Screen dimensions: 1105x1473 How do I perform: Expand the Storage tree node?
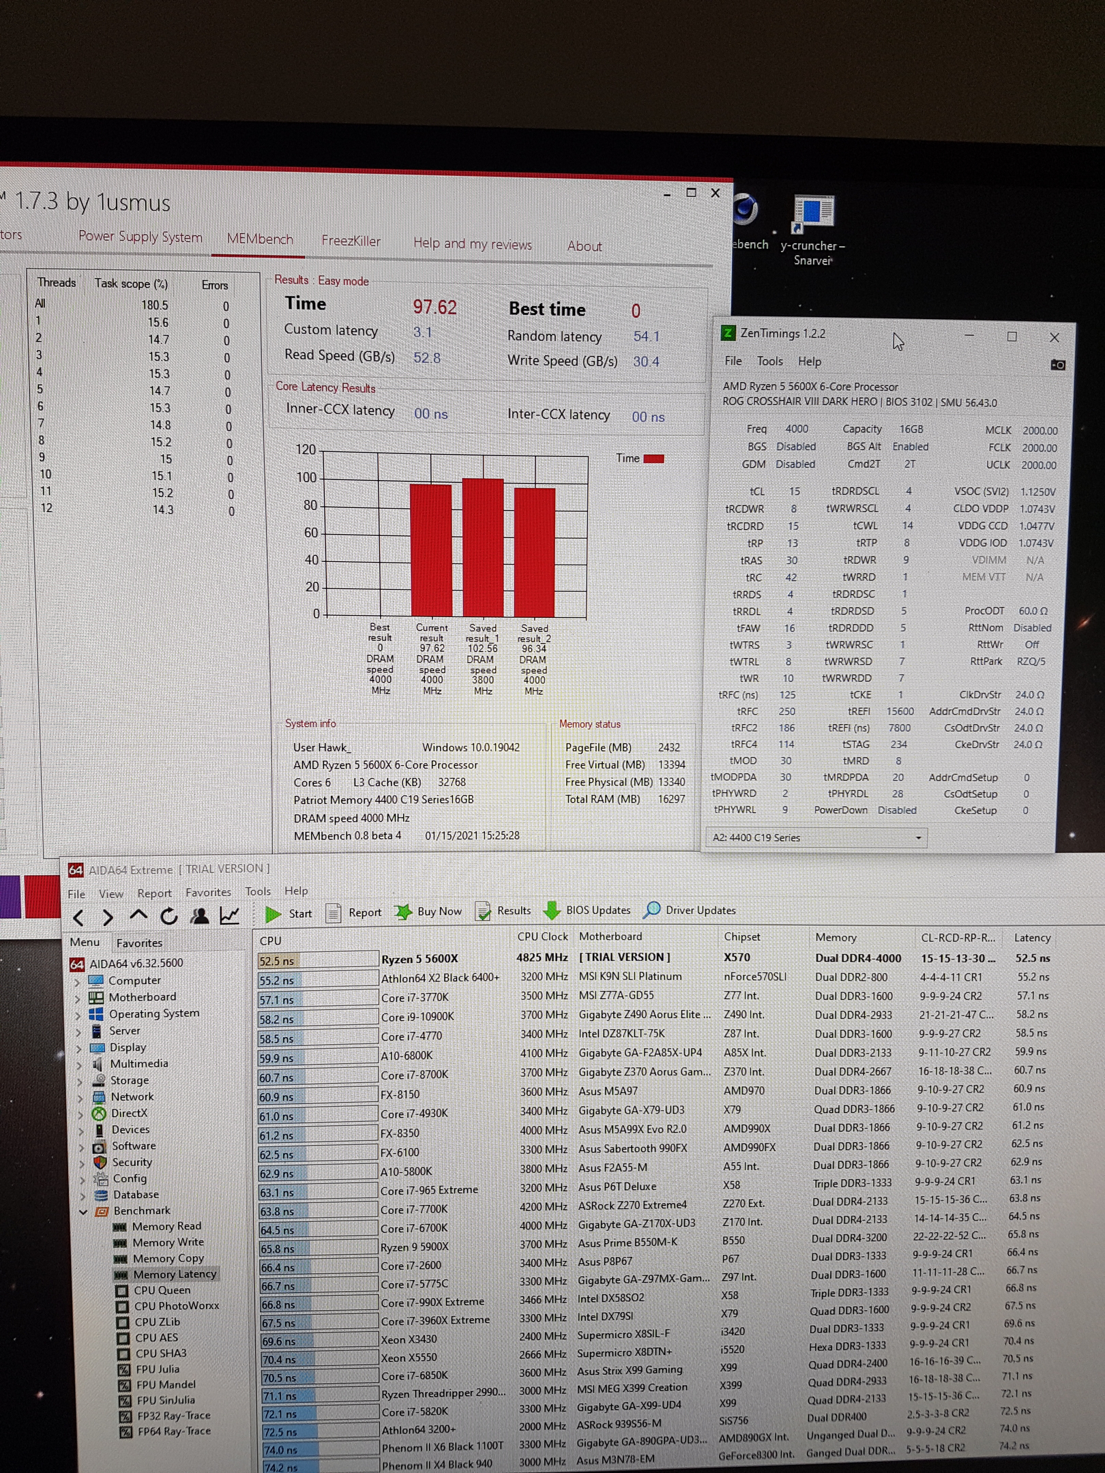click(x=80, y=1082)
